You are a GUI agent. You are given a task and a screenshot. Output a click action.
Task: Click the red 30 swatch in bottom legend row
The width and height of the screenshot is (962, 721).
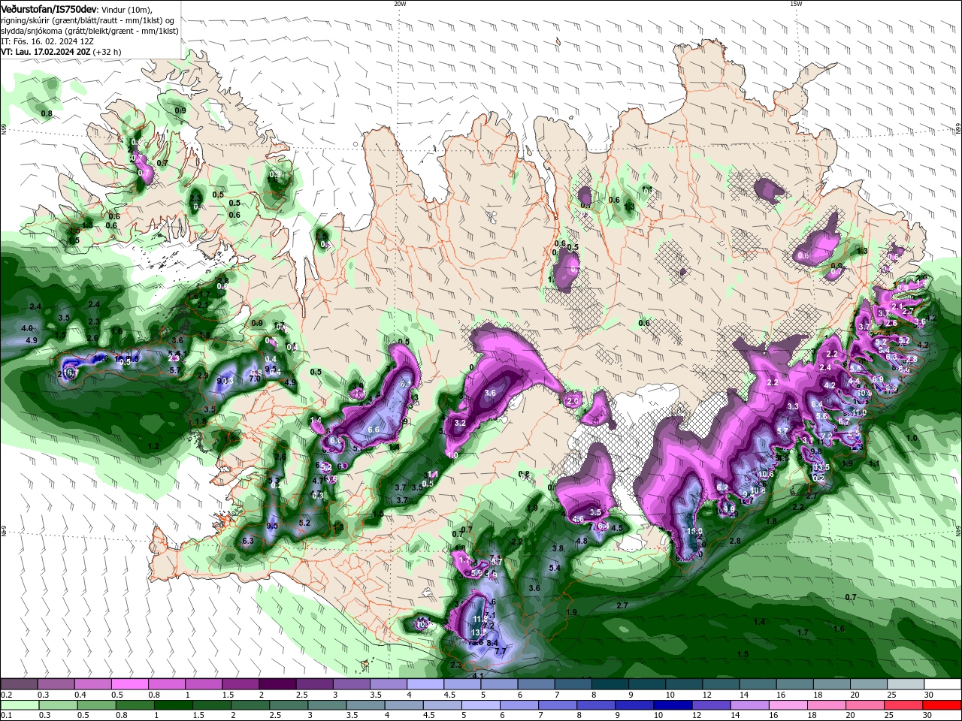coord(943,704)
